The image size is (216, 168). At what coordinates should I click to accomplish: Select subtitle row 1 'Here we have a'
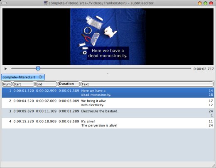[x=108, y=93]
